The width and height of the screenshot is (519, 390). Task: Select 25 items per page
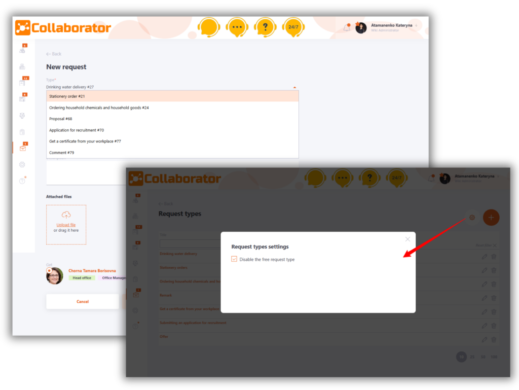[472, 357]
